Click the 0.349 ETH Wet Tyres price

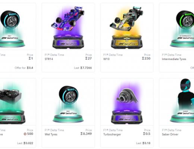pyautogui.click(x=86, y=134)
